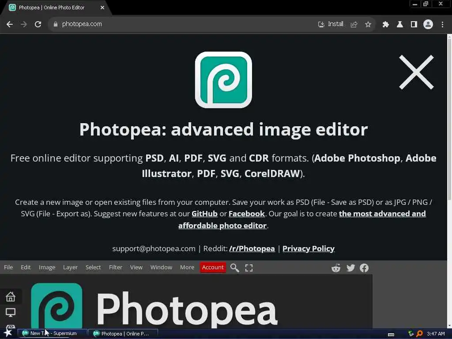This screenshot has height=339, width=452.
Task: Close the Photopea browser tab
Action: 102,8
